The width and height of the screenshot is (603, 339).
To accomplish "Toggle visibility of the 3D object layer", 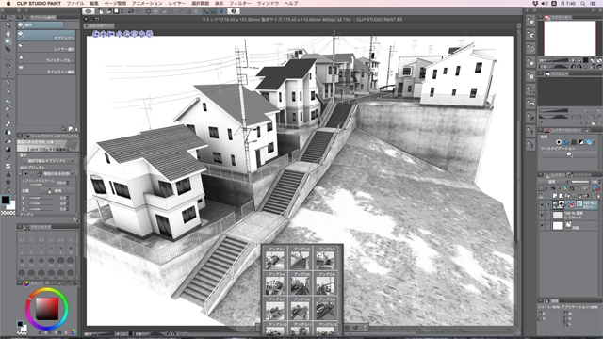I will (542, 205).
